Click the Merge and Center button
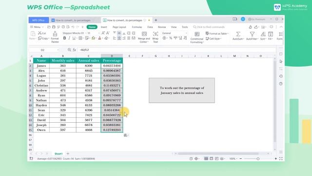The image size is (312, 176). tap(144, 37)
